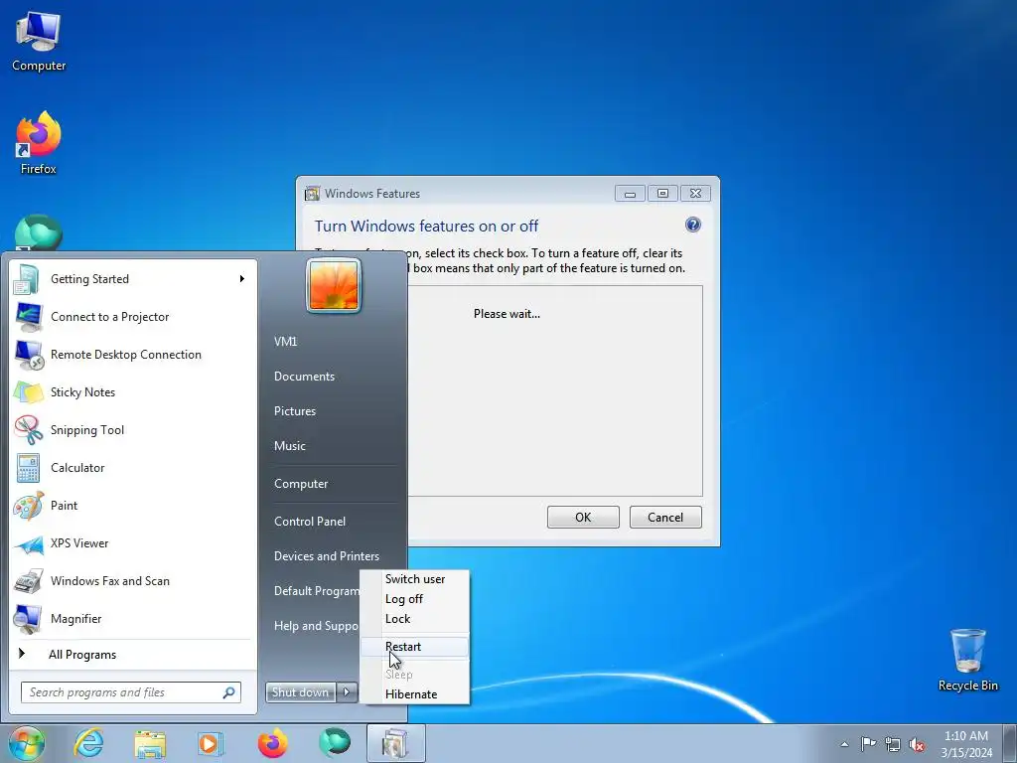This screenshot has width=1017, height=763.
Task: Open the Computer desktop icon
Action: [39, 41]
